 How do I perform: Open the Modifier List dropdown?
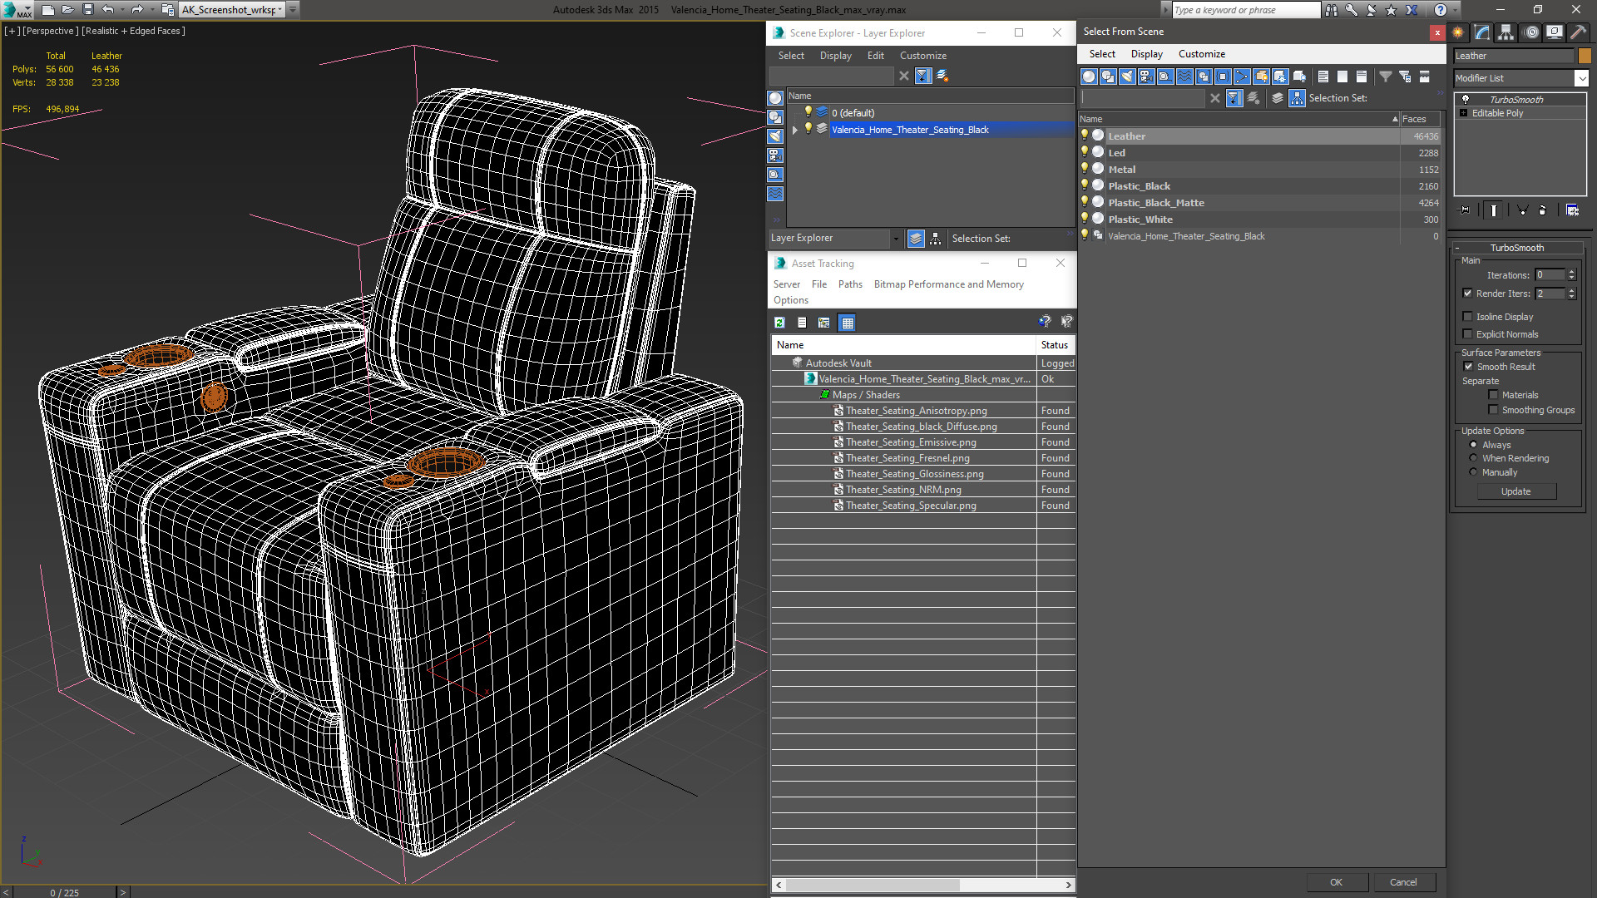tap(1581, 78)
